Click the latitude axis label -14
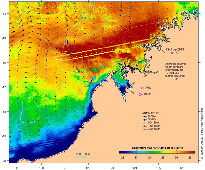Viewport: 205px width, 170px height. pos(4,13)
